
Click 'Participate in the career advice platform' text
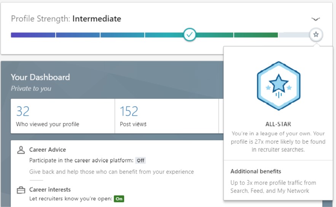click(81, 161)
